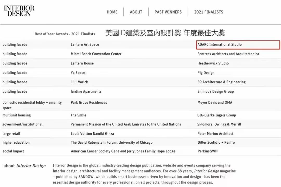
Task: Click the multiunit housing category
Action: point(16,115)
